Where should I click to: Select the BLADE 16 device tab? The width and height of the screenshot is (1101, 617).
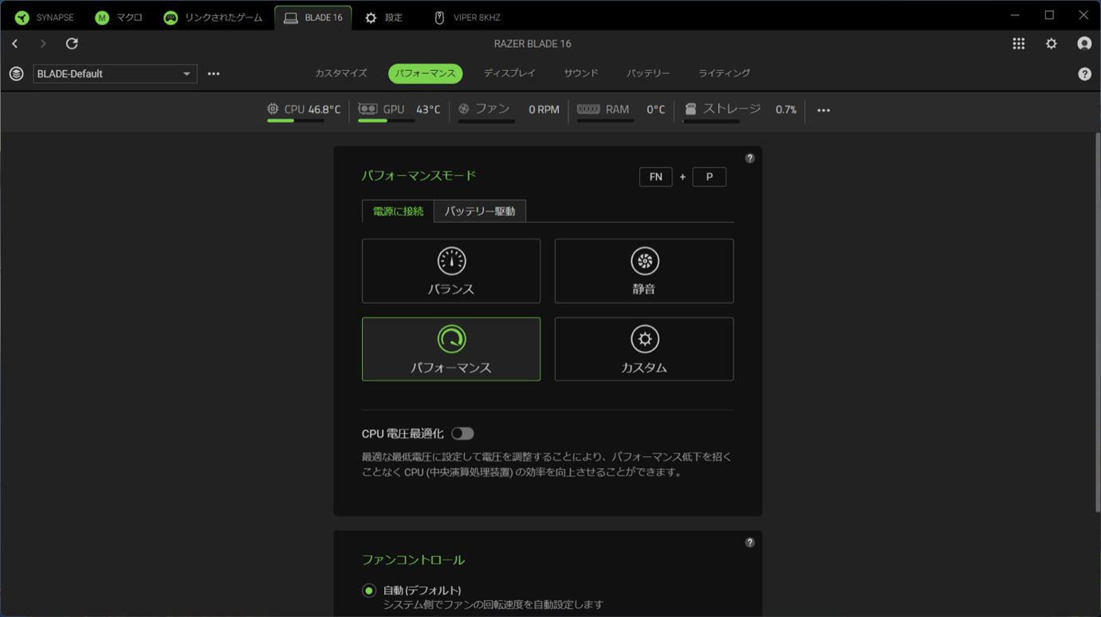[313, 18]
